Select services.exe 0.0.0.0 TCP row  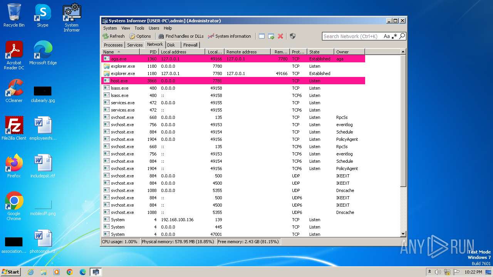(233, 103)
